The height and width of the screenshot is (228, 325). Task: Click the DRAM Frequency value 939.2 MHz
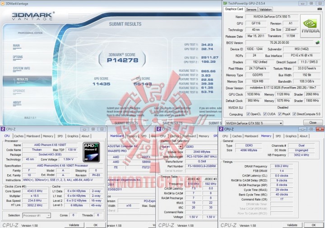click(x=282, y=166)
